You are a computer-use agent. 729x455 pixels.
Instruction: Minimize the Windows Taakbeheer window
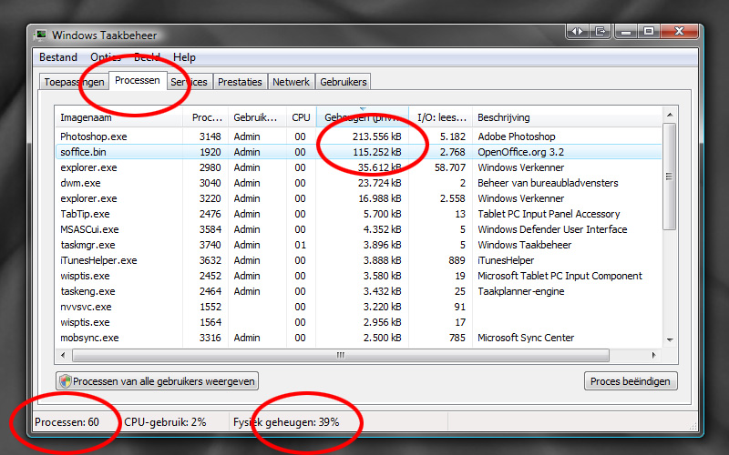(626, 31)
